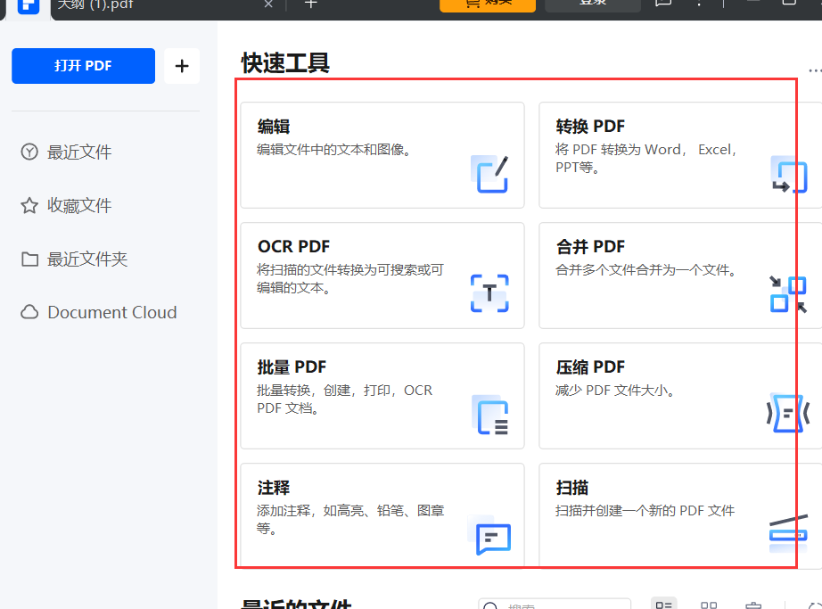
Task: Click the feedback chat icon in the title bar
Action: click(x=662, y=5)
